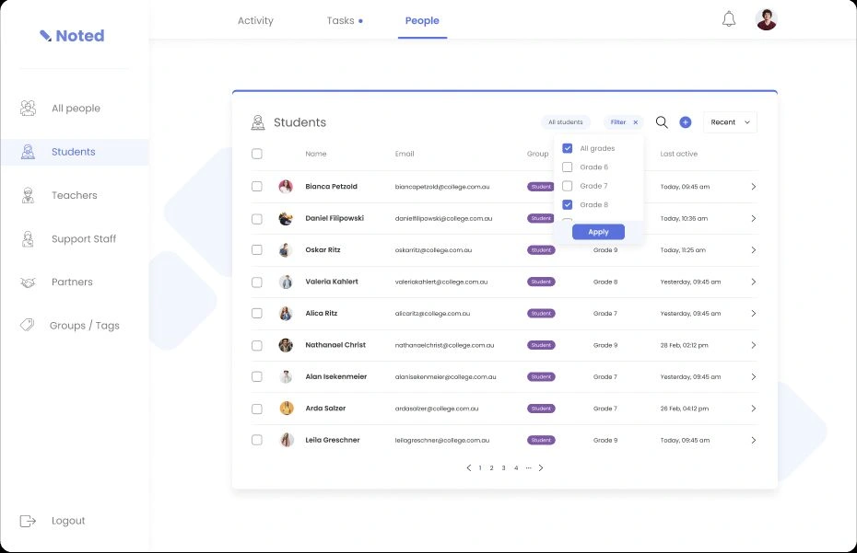Image resolution: width=857 pixels, height=553 pixels.
Task: Click the All people sidebar icon
Action: 28,108
